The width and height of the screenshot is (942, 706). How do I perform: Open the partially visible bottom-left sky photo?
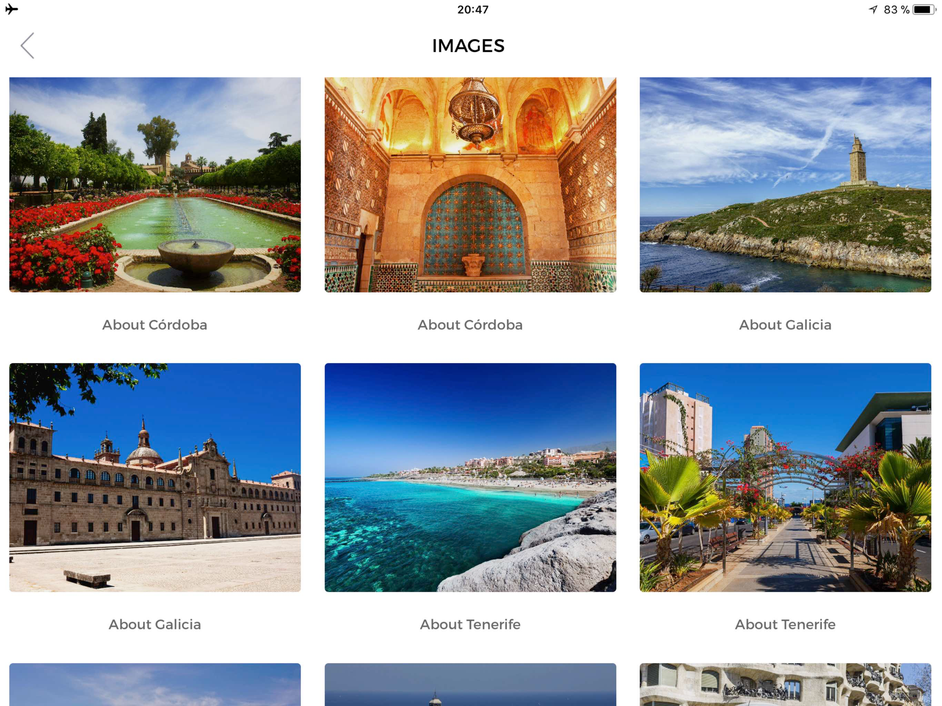[x=155, y=685]
